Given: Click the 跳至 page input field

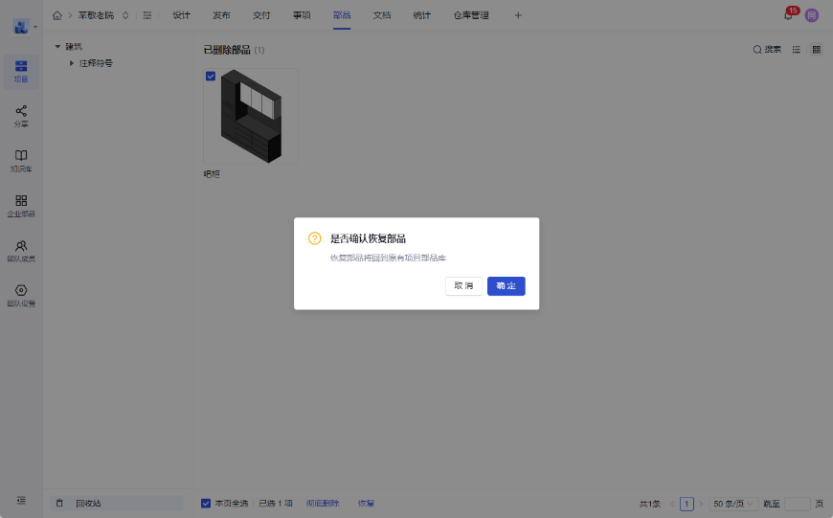Looking at the screenshot, I should click(798, 504).
